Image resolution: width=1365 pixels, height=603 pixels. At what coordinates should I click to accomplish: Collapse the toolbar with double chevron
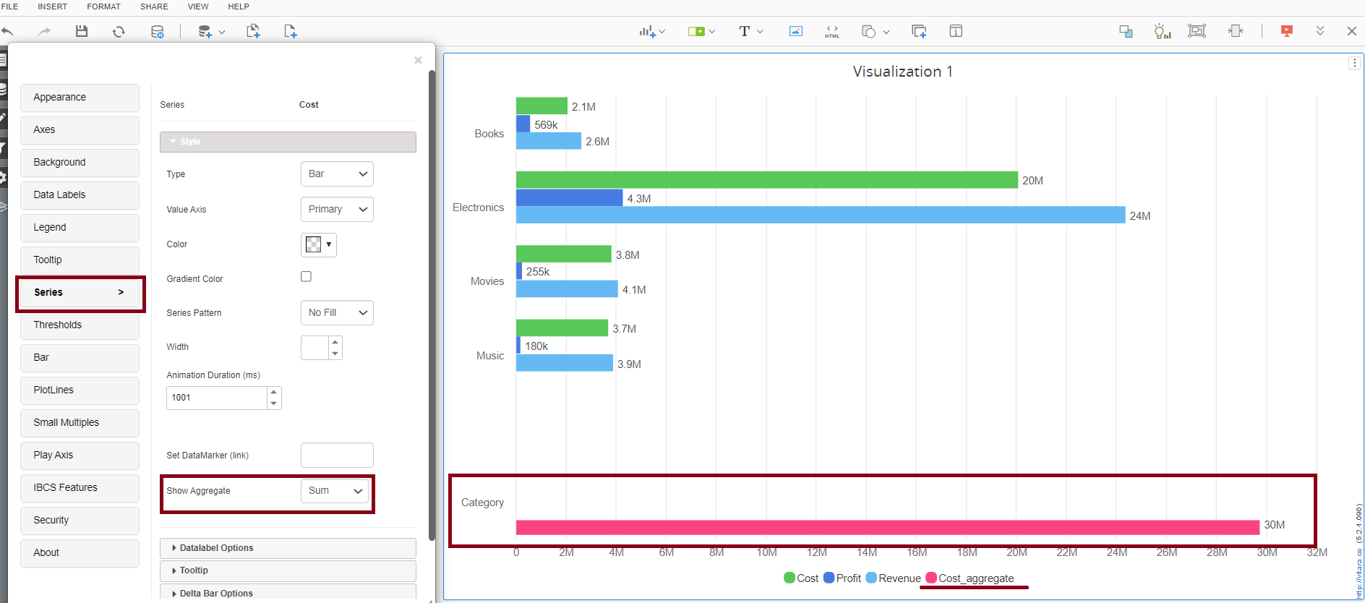(1320, 31)
